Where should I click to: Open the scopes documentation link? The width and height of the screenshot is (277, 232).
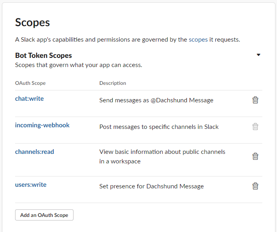click(198, 40)
